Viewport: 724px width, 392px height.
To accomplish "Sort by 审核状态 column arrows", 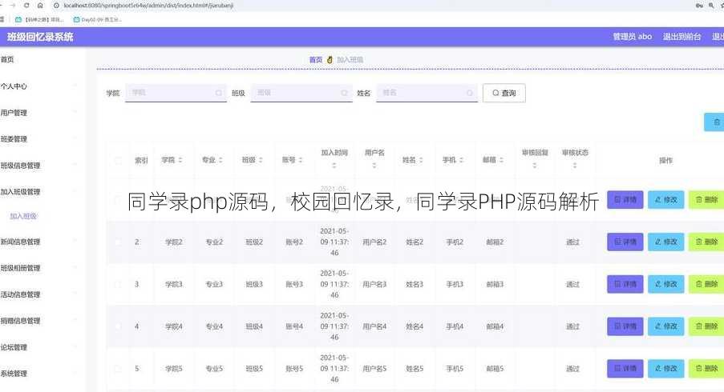I will [575, 166].
